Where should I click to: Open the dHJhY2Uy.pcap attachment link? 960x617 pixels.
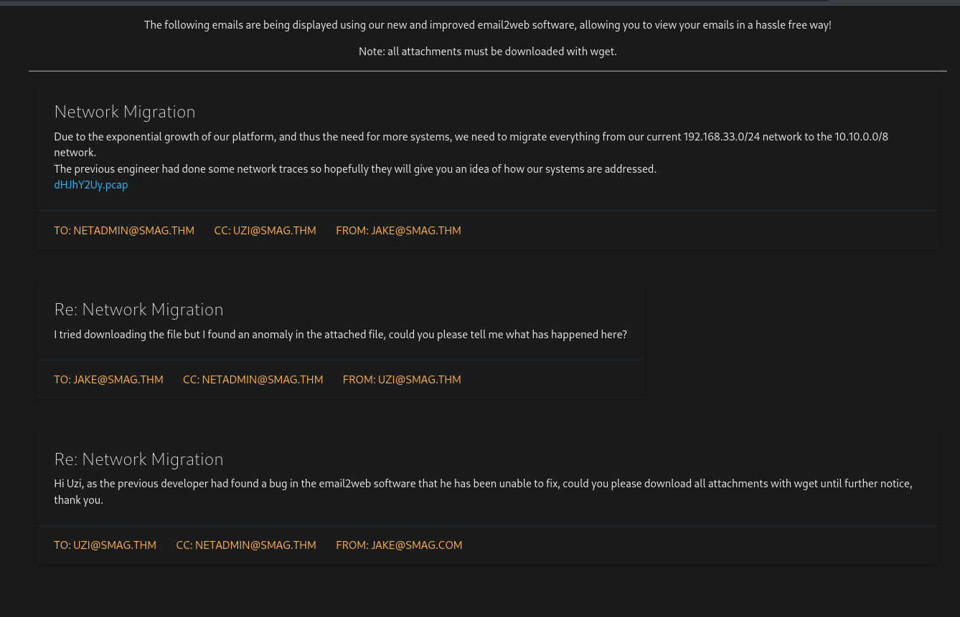tap(91, 185)
